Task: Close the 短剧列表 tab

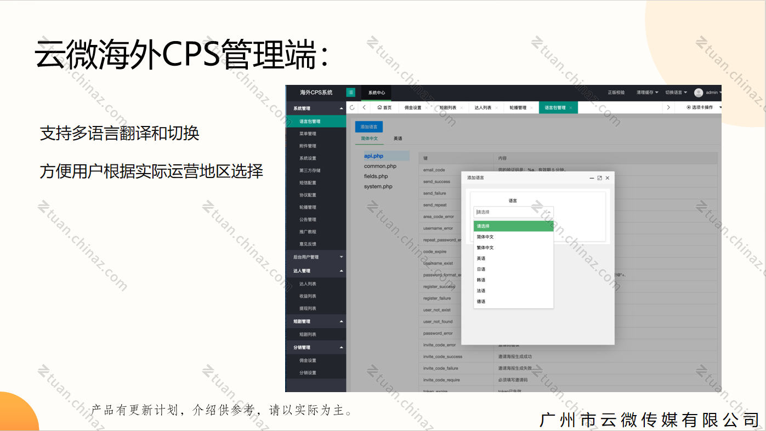Action: [x=461, y=108]
